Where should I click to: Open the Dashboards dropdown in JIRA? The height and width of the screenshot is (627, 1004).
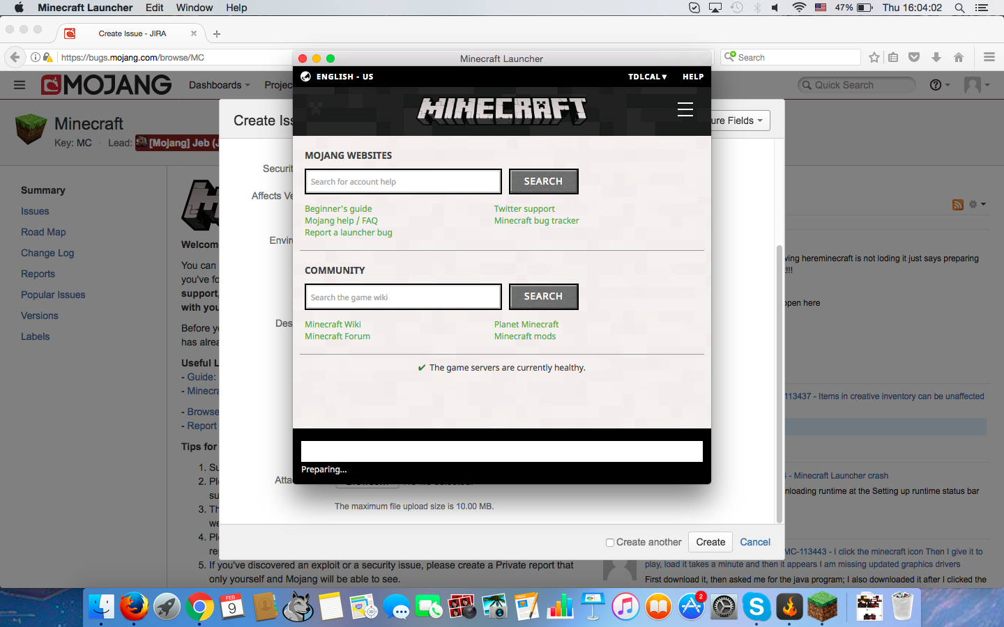219,85
